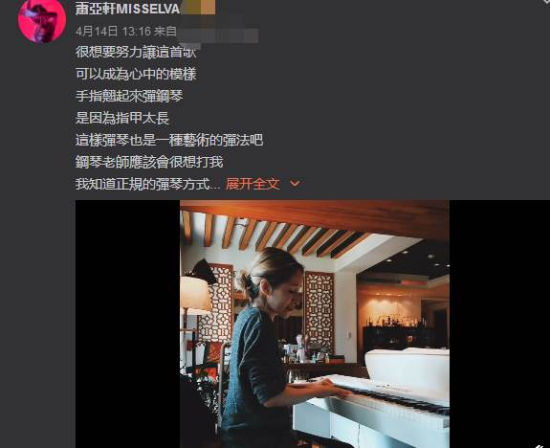This screenshot has height=448, width=550.
Task: Click the text line 鋼琴老師應該會很想打我
Action: [x=149, y=162]
